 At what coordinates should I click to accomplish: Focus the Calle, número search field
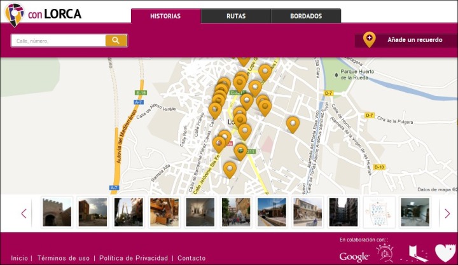59,41
